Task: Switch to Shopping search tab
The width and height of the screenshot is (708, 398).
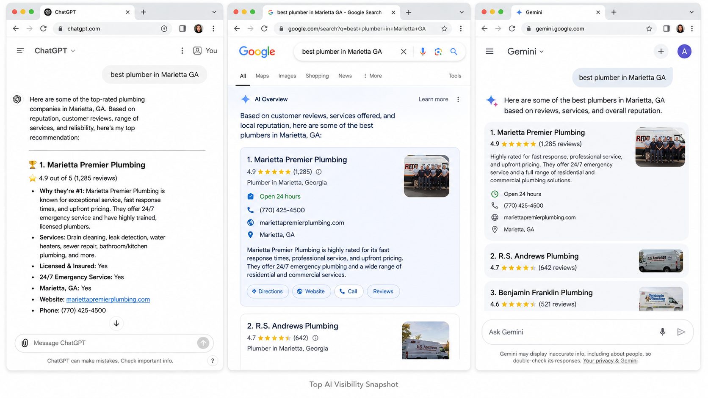Action: pos(317,76)
